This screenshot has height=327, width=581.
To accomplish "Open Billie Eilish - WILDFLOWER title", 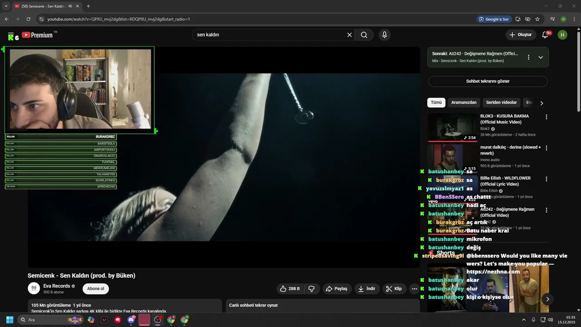I will click(x=506, y=181).
